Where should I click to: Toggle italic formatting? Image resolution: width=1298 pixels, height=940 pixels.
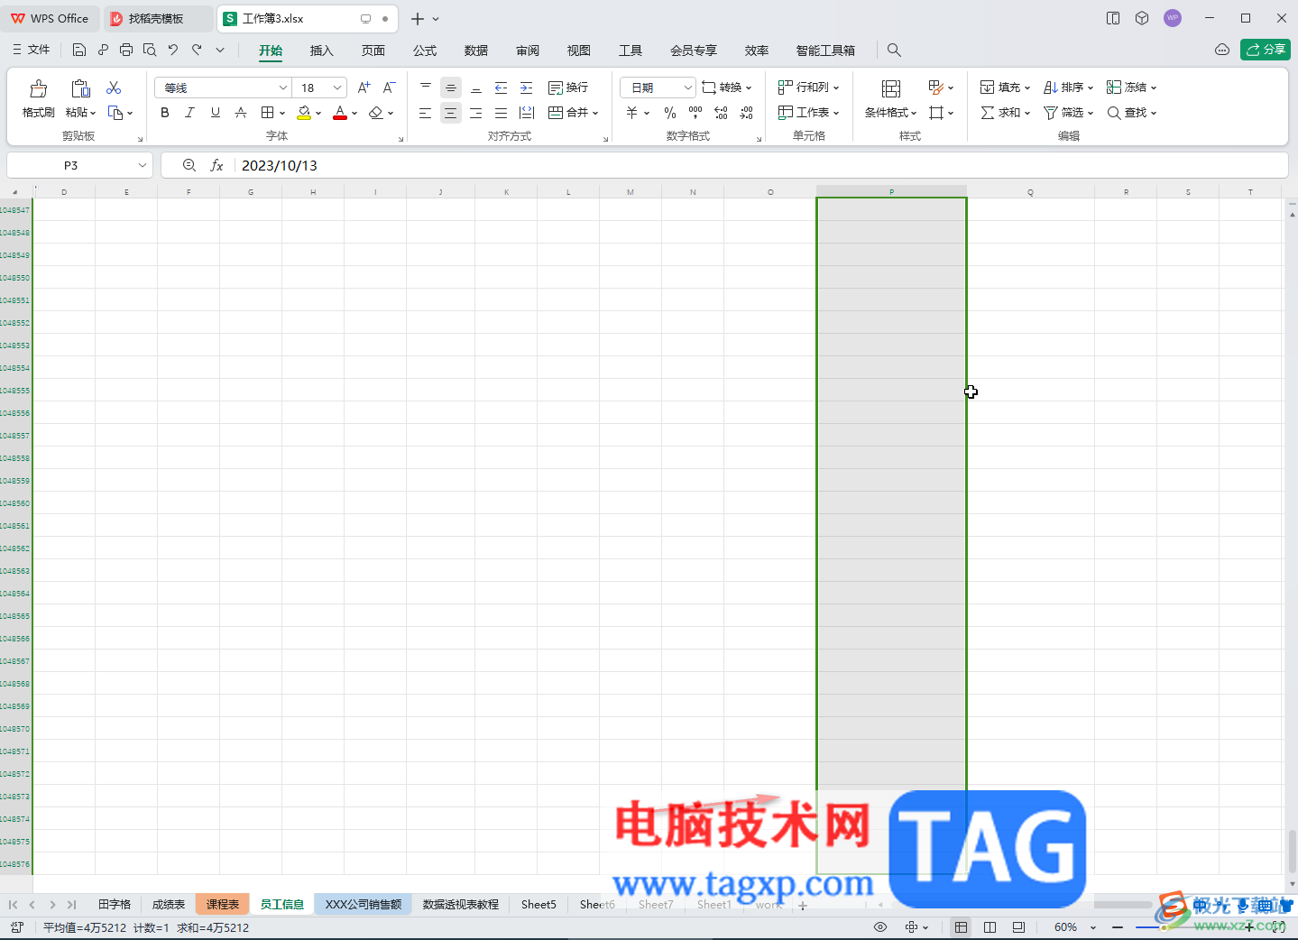[x=189, y=113]
